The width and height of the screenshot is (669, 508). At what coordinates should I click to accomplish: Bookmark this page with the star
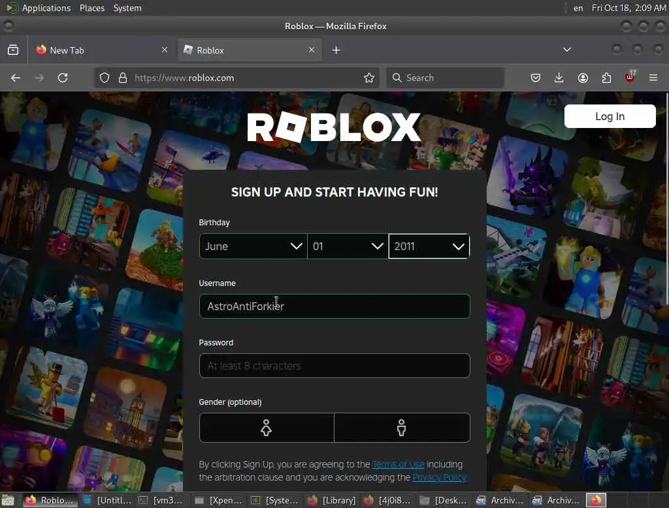[x=369, y=78]
